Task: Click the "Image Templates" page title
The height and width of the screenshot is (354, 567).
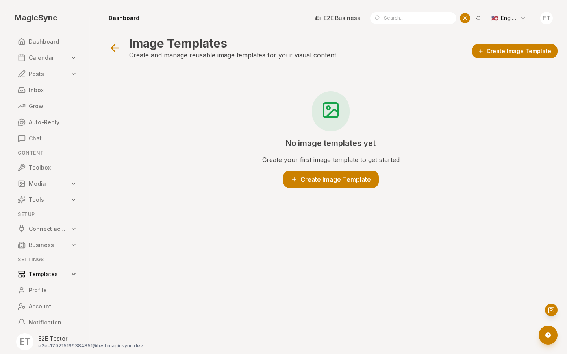Action: pyautogui.click(x=178, y=43)
